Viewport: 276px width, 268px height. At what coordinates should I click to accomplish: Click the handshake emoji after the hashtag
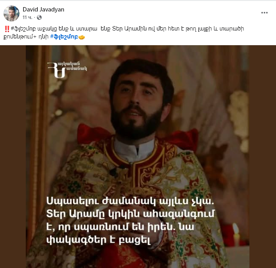[x=82, y=37]
